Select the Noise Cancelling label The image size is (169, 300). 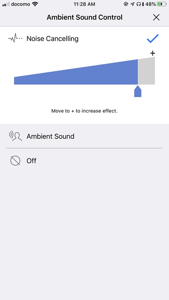point(52,38)
